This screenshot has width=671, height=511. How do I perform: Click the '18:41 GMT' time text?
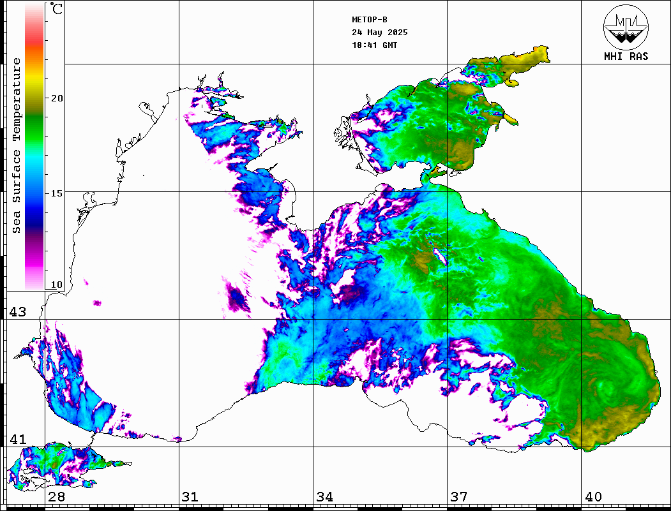(x=374, y=45)
